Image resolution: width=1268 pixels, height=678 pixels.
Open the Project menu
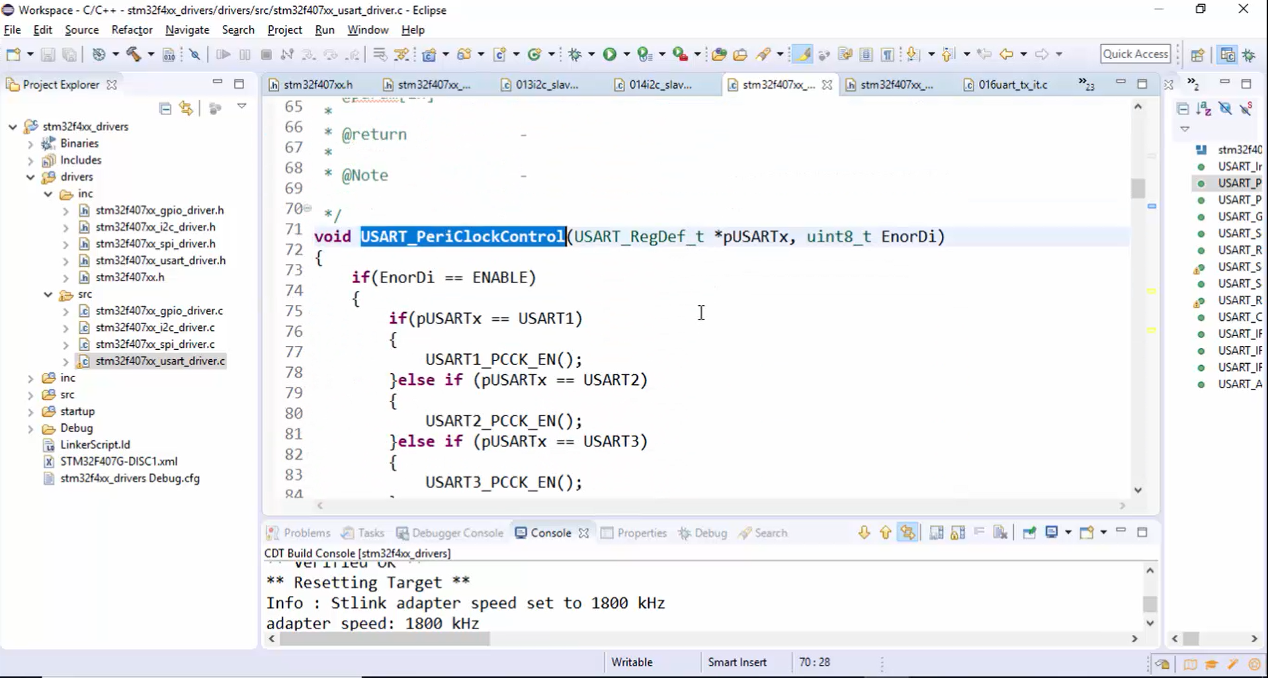click(284, 30)
